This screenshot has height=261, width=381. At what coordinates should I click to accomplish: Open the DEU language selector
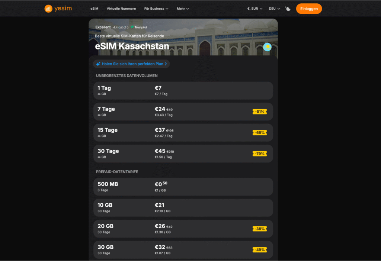(274, 8)
